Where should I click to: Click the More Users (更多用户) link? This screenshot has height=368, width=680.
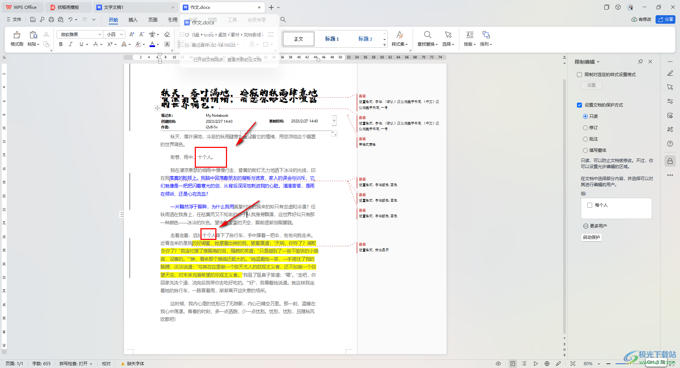coord(595,226)
